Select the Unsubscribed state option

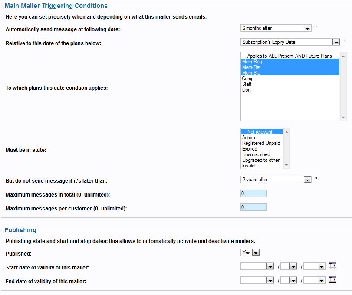point(262,154)
